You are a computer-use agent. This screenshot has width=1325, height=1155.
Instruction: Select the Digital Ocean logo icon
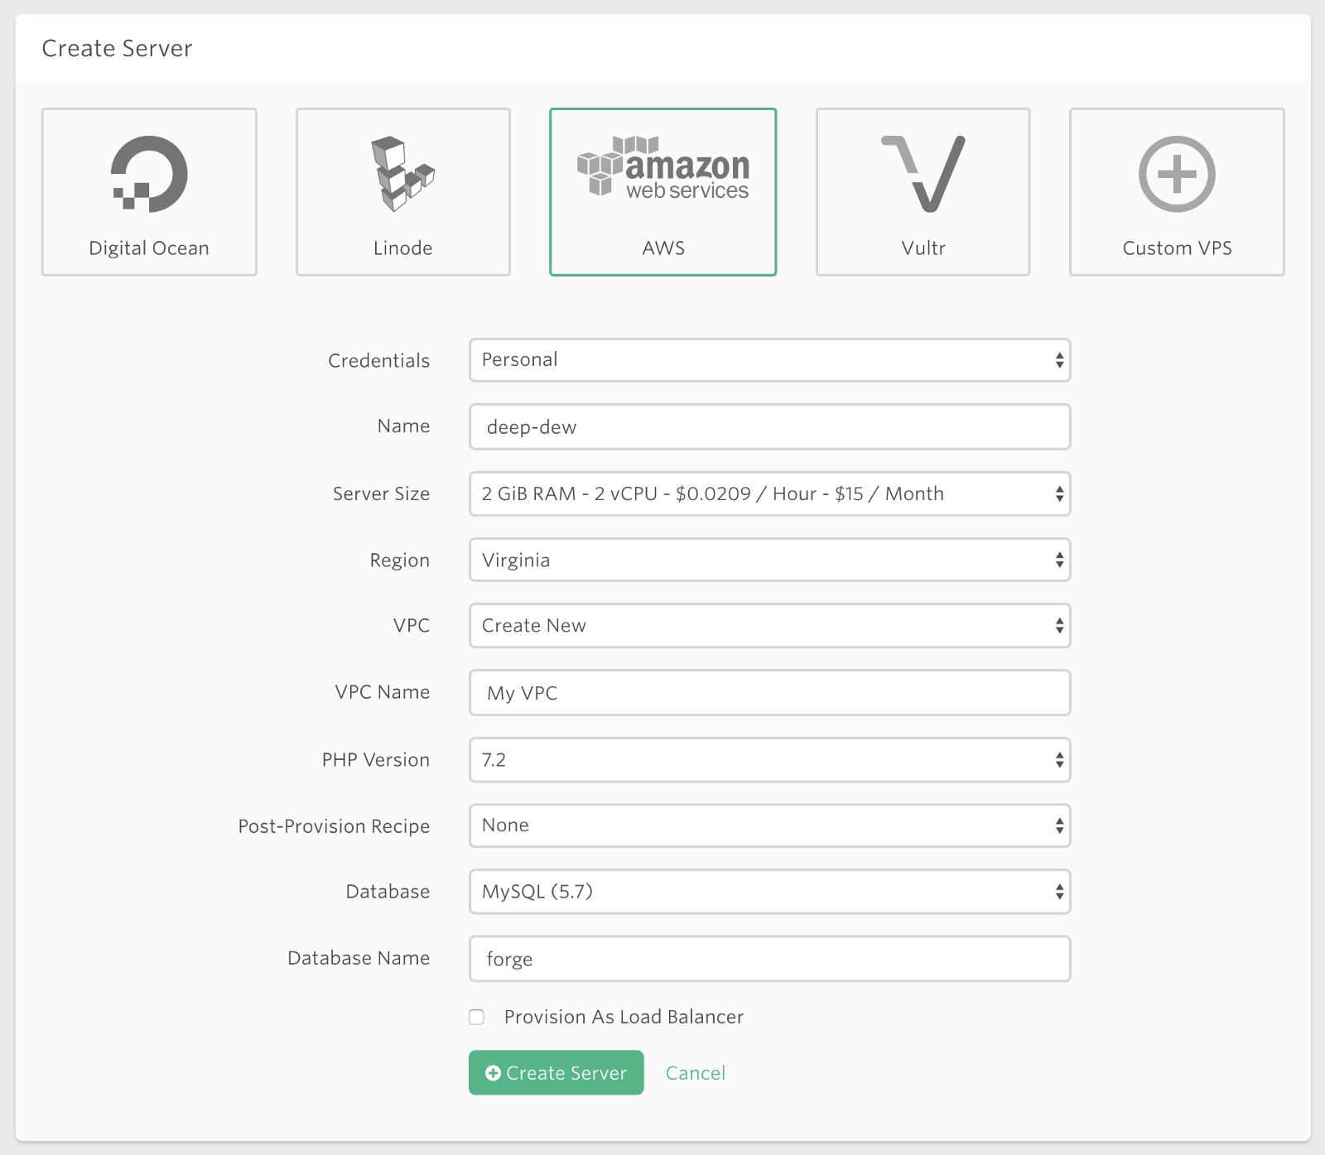[149, 173]
